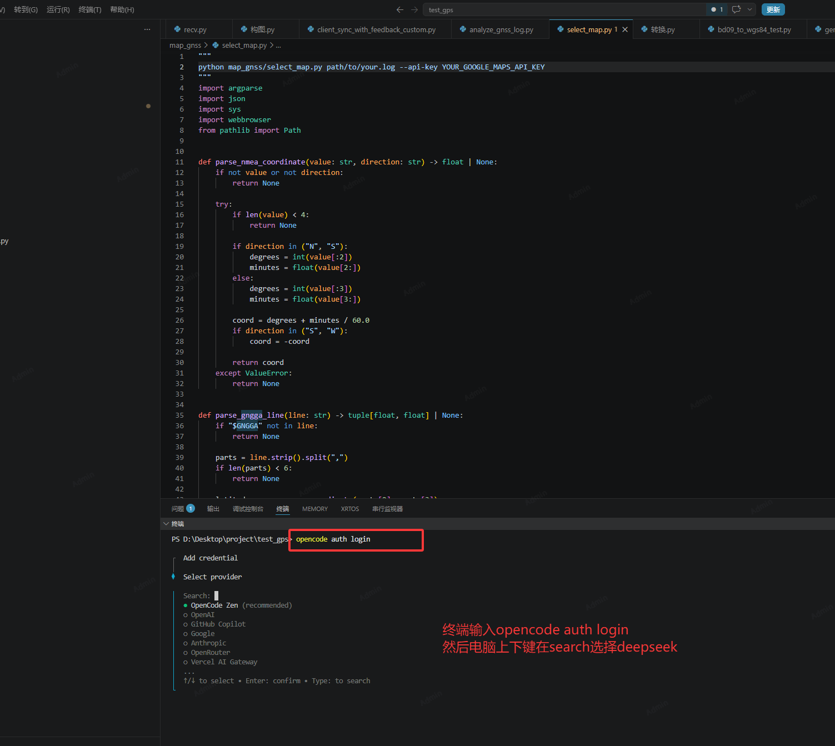The width and height of the screenshot is (835, 746).
Task: Click 'from pathlib import Path' line
Action: (249, 131)
